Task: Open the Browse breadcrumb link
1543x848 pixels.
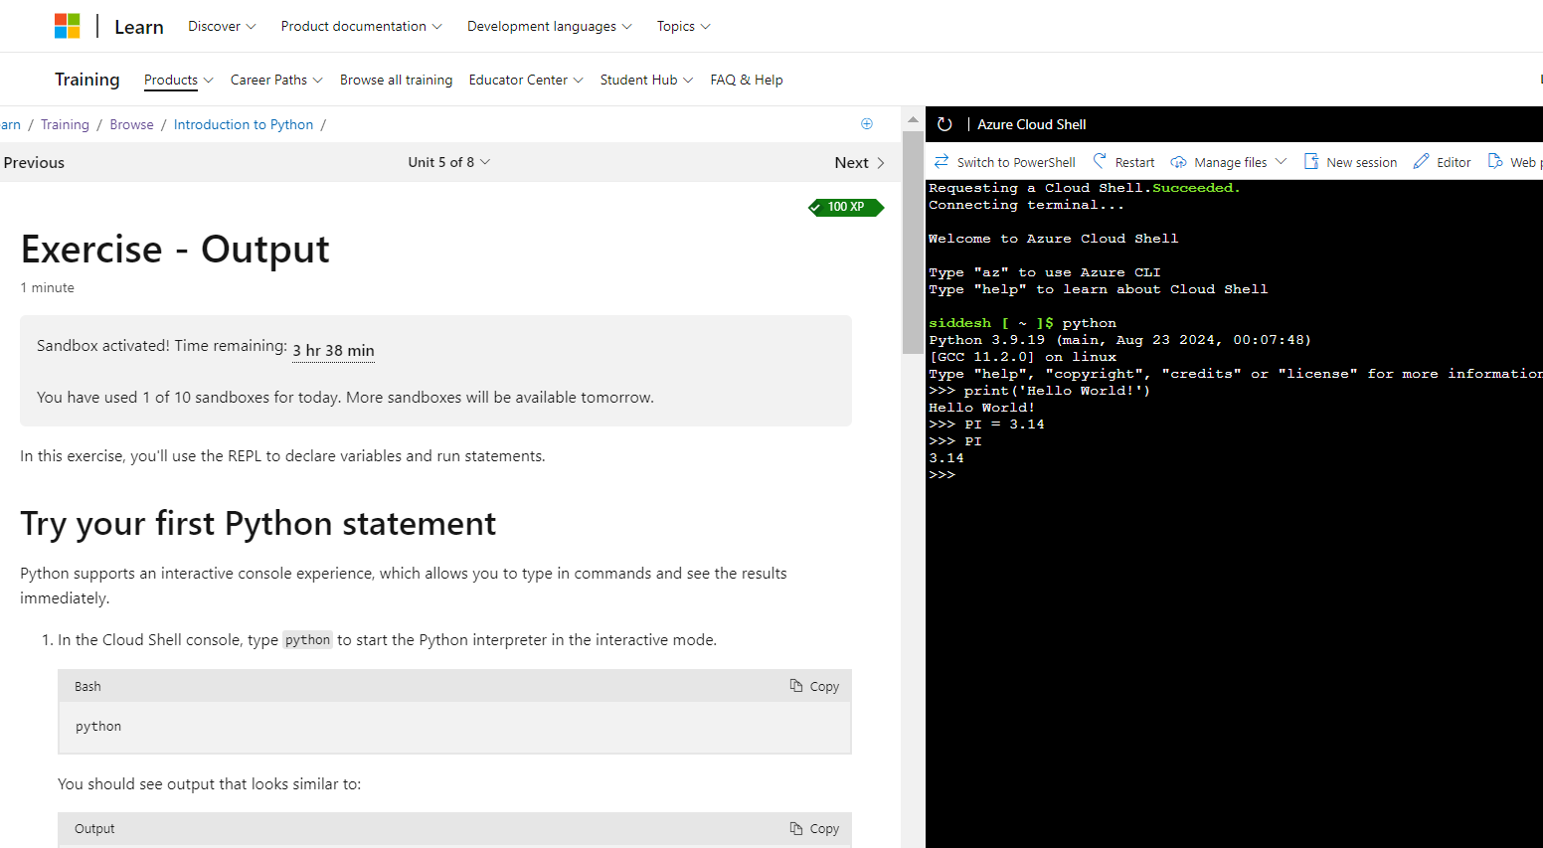Action: (x=131, y=124)
